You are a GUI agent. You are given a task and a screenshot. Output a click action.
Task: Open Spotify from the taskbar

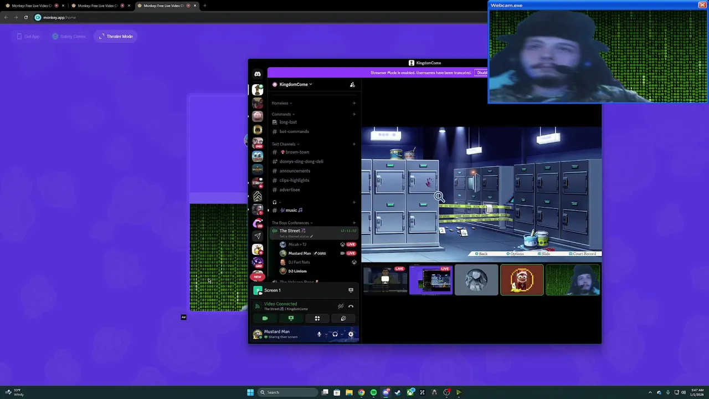coord(373,392)
